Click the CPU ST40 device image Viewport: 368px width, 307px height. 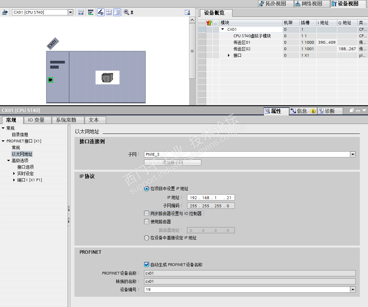(x=108, y=78)
